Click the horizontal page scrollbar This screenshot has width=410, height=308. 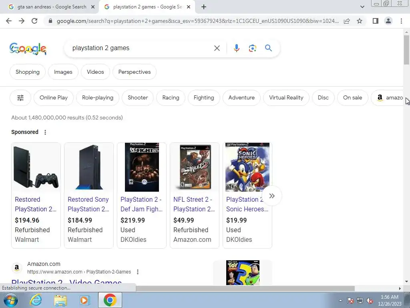tap(245, 288)
